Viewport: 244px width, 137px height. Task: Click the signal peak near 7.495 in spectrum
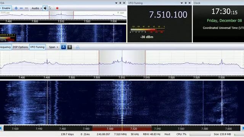tap(47, 61)
